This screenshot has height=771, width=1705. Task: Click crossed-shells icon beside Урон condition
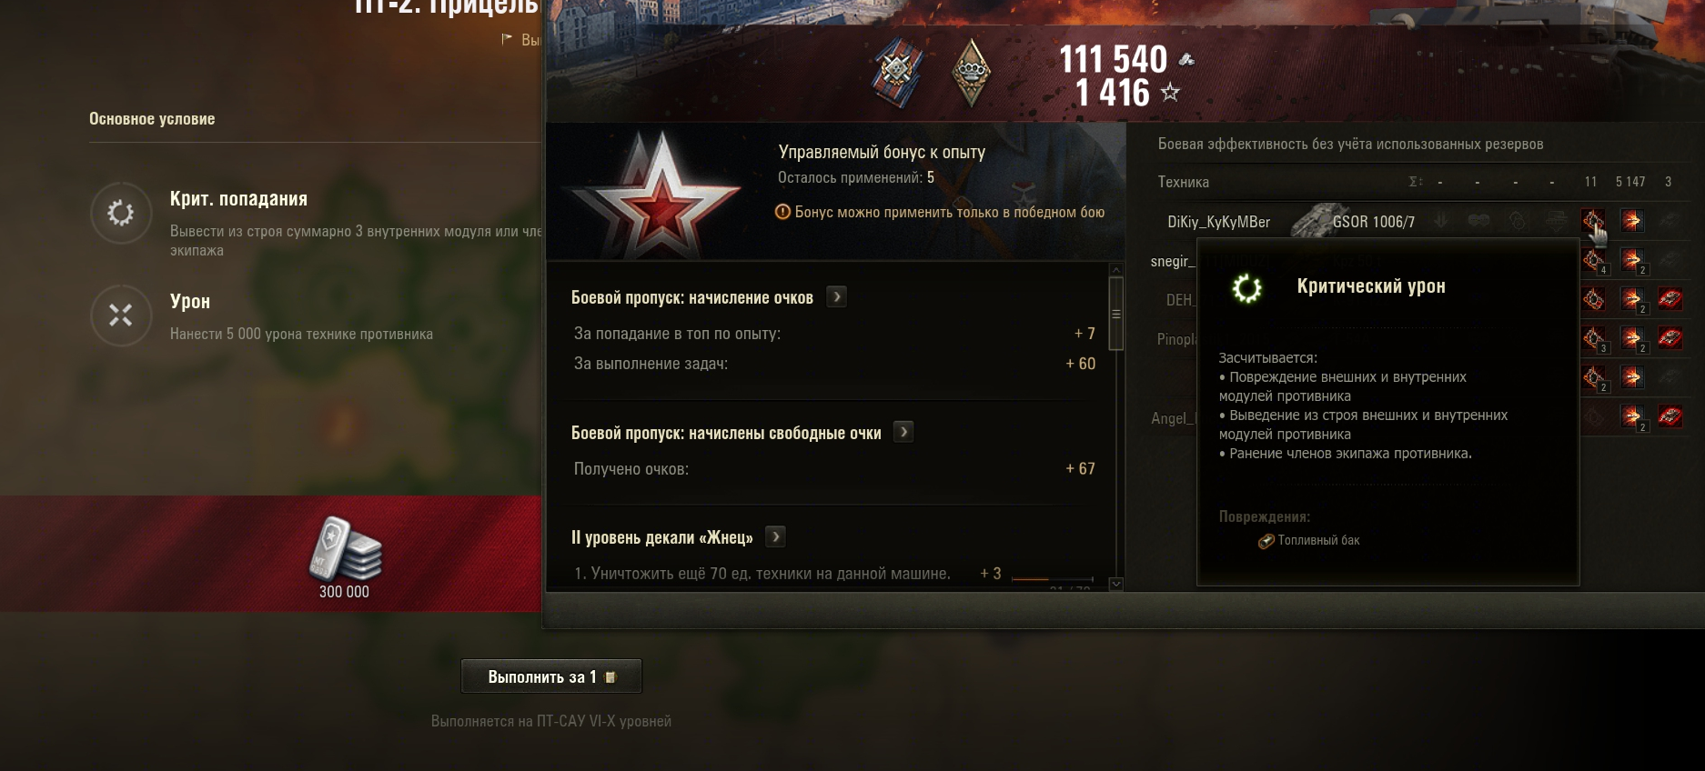pos(121,315)
